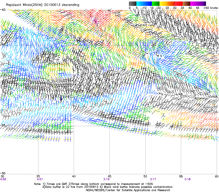Click the NOAA/NESDIS credit line

(x=128, y=190)
